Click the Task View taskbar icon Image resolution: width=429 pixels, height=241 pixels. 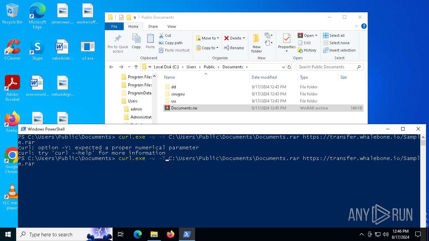(121, 234)
